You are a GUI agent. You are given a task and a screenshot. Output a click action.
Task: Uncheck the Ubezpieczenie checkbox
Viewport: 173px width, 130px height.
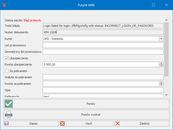tap(7, 58)
